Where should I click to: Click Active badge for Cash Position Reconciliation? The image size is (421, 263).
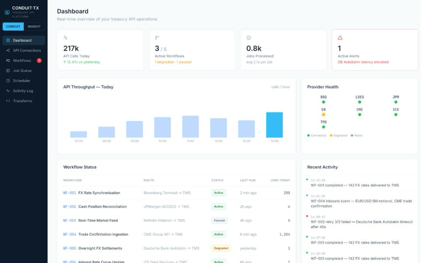(x=218, y=207)
